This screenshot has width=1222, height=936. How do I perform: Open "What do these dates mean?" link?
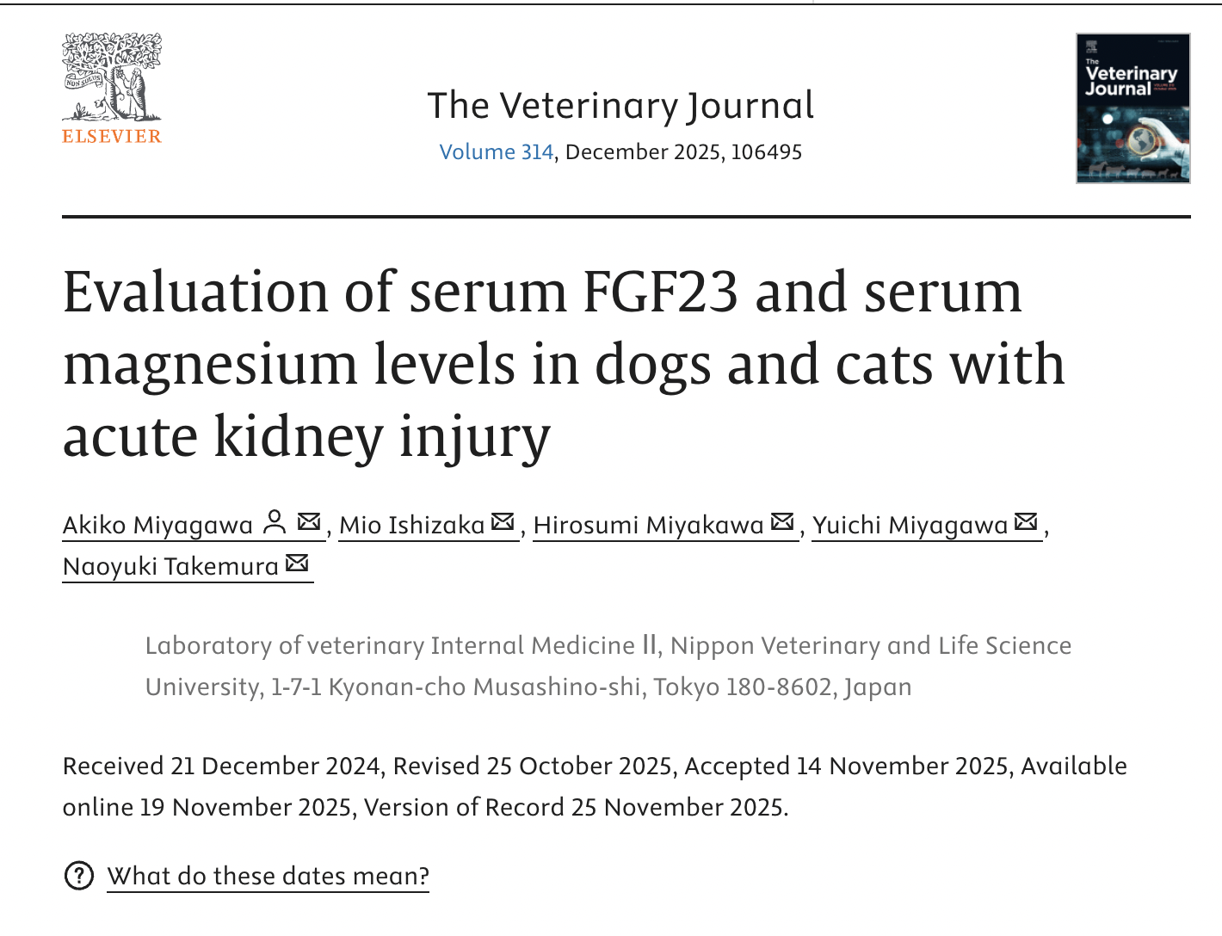[268, 876]
